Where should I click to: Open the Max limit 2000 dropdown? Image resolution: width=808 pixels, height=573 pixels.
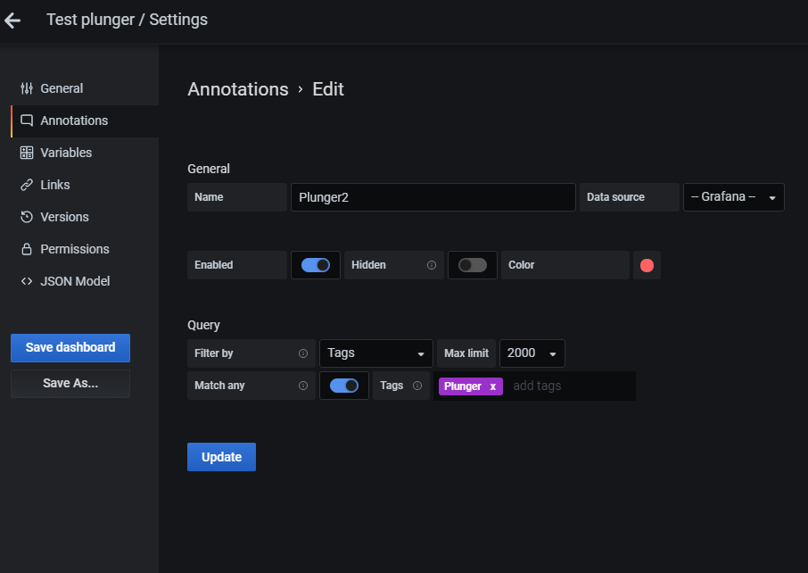click(532, 353)
